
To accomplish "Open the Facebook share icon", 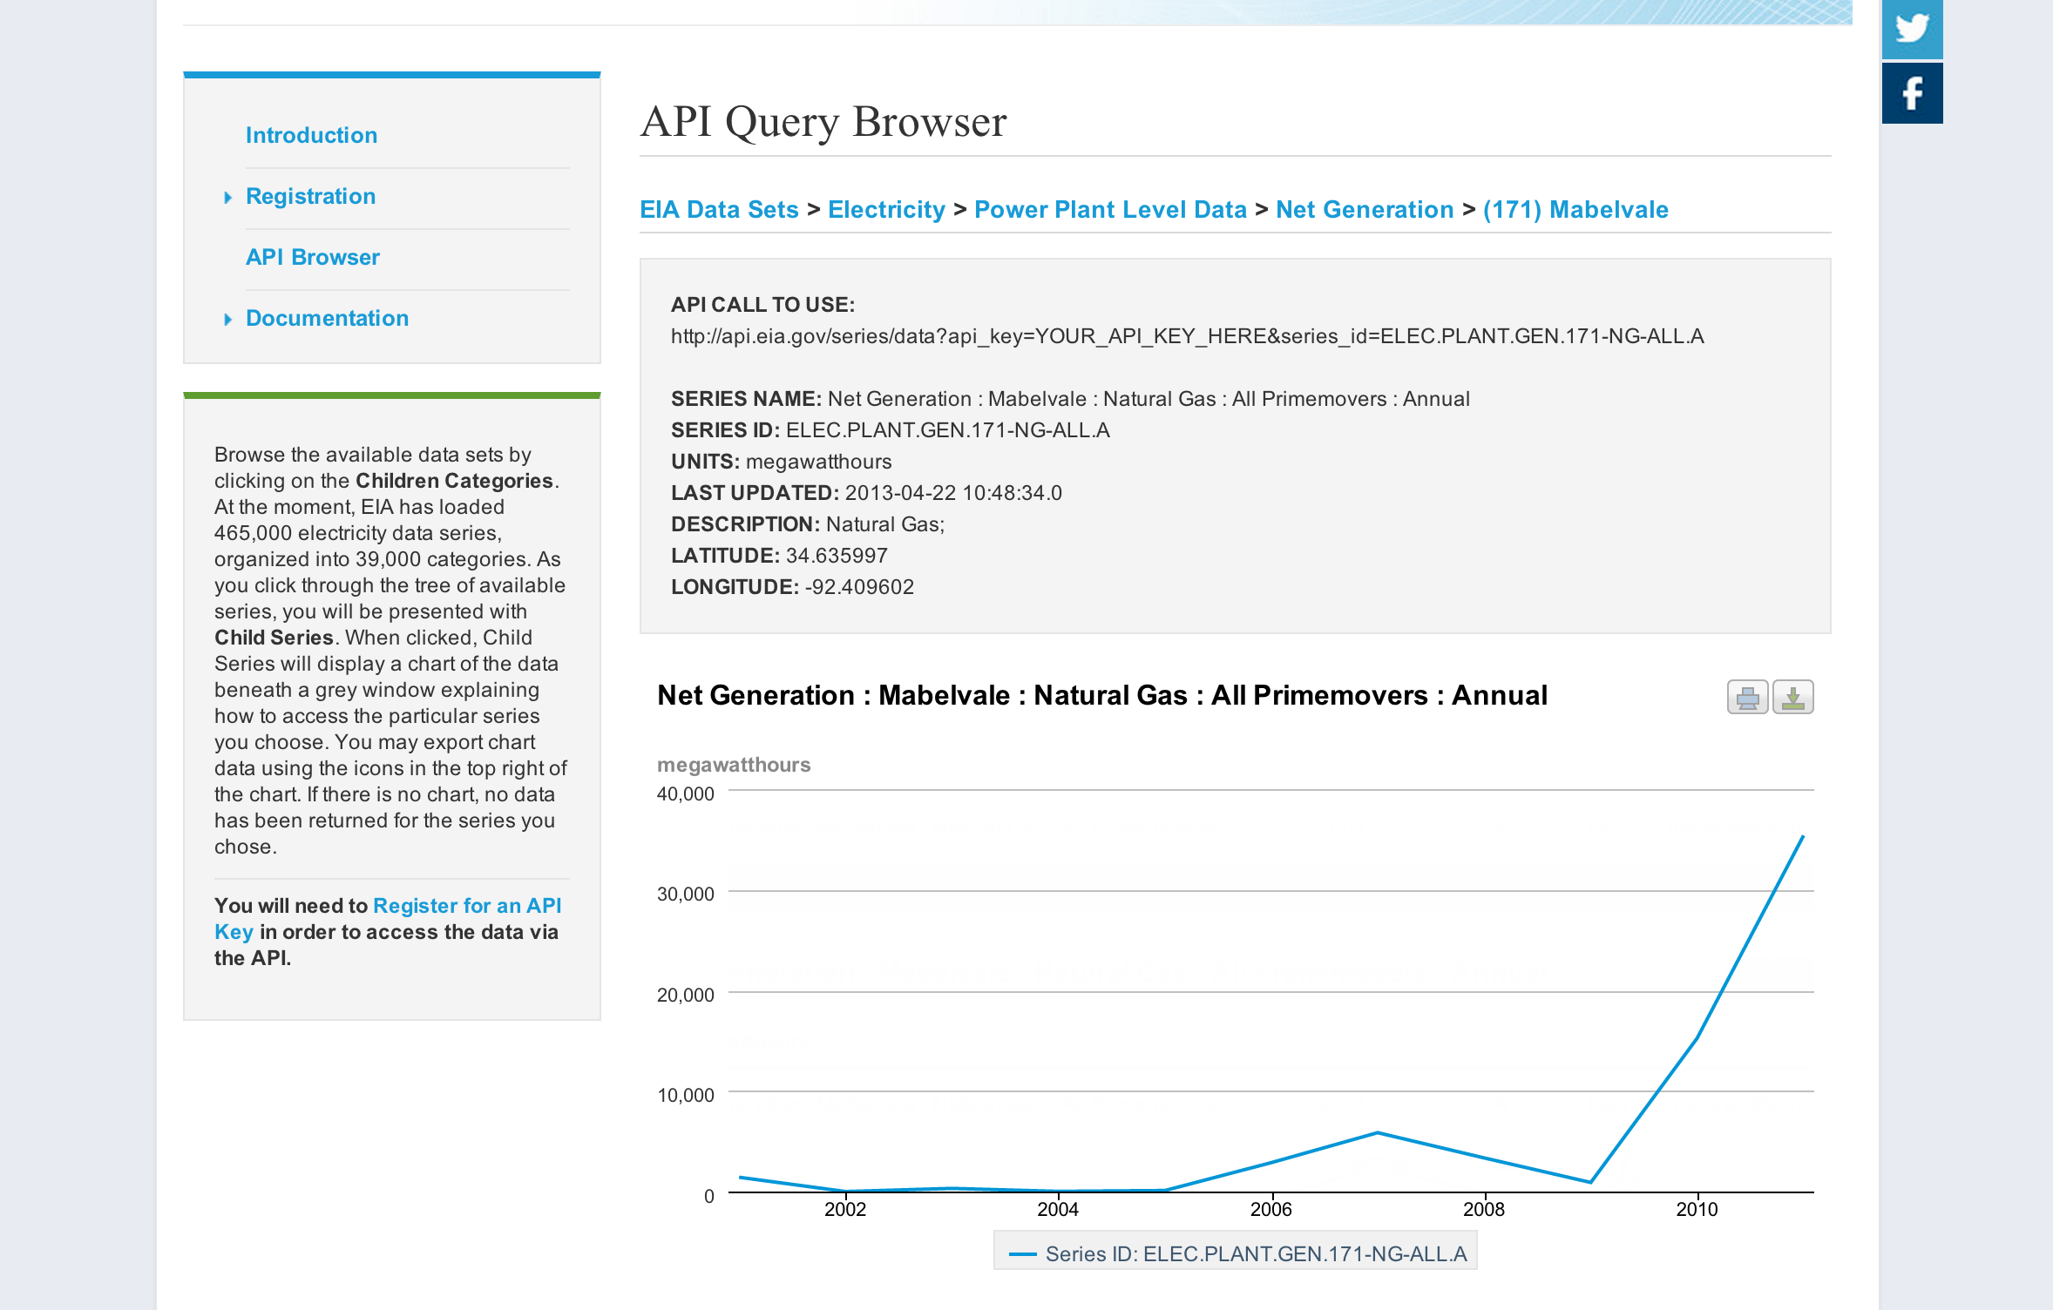I will 1912,93.
